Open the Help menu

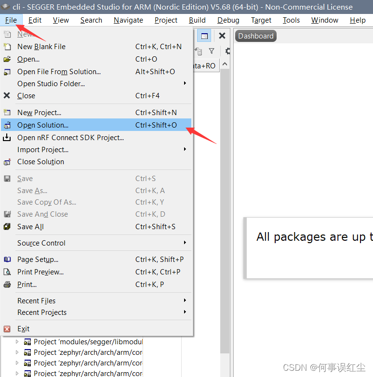click(x=358, y=20)
